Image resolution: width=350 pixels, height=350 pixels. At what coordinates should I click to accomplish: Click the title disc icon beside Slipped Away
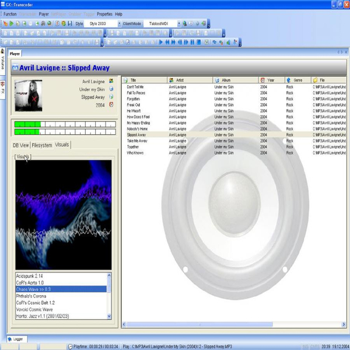111,97
